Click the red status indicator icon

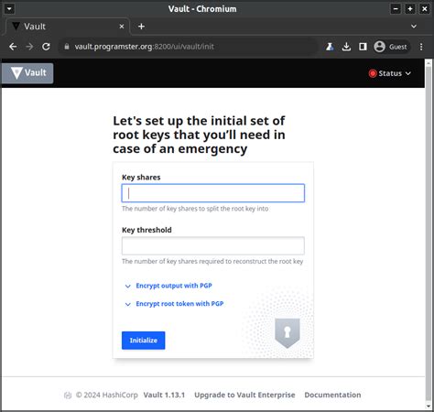click(x=373, y=73)
